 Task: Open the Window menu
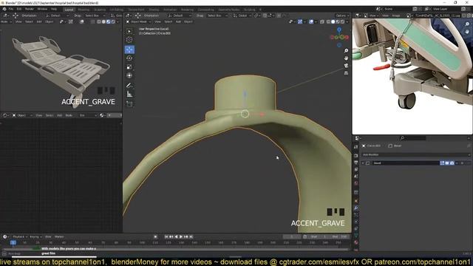point(42,9)
